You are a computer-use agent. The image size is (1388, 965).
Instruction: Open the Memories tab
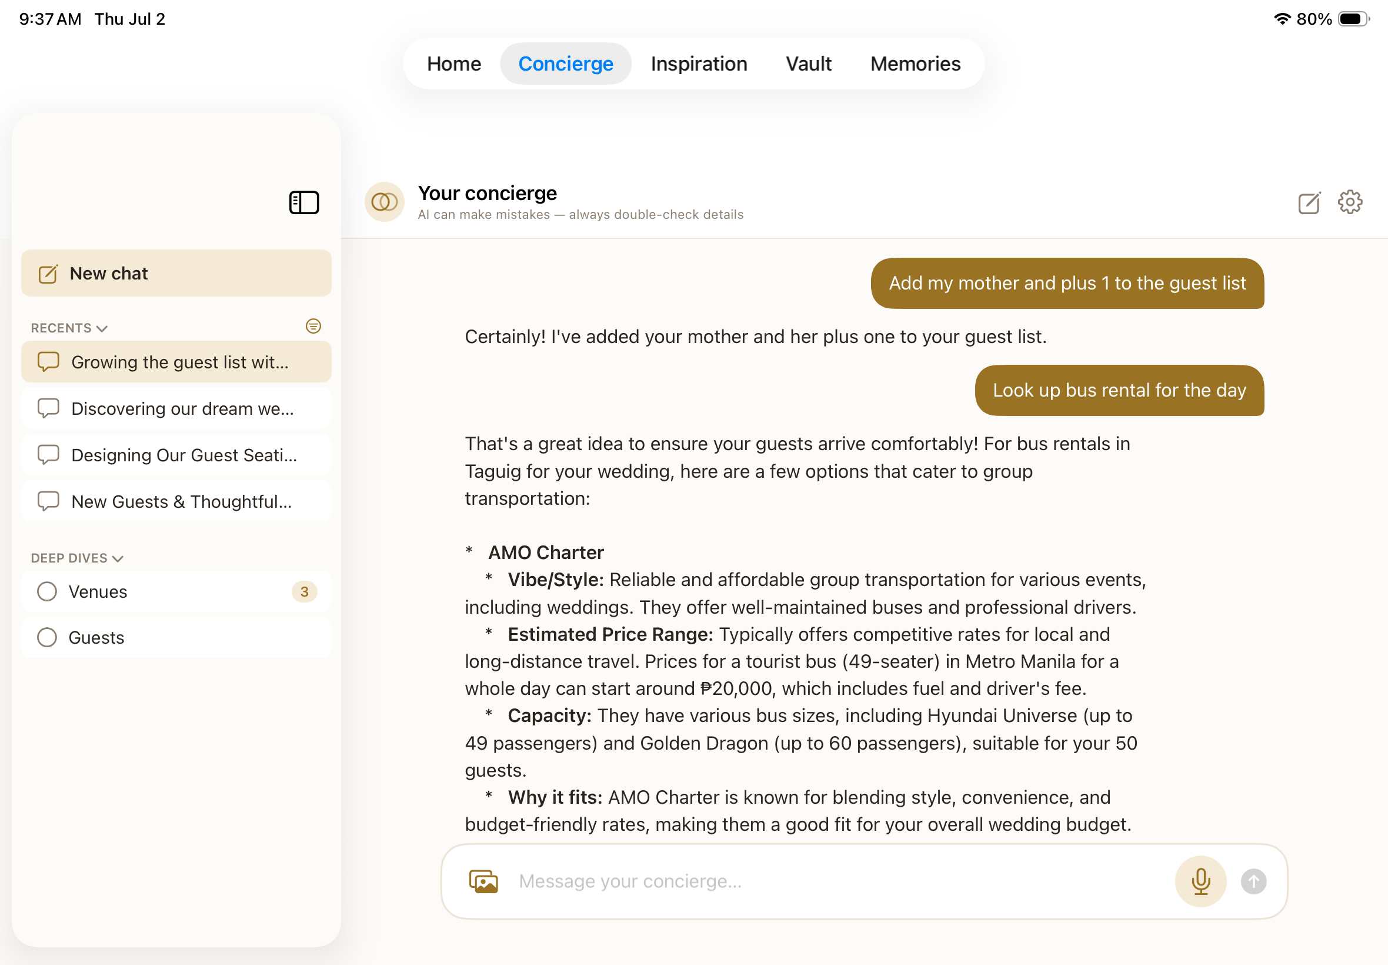coord(916,64)
